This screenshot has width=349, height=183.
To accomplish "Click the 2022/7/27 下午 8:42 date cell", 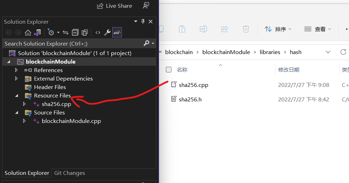I will pos(304,100).
